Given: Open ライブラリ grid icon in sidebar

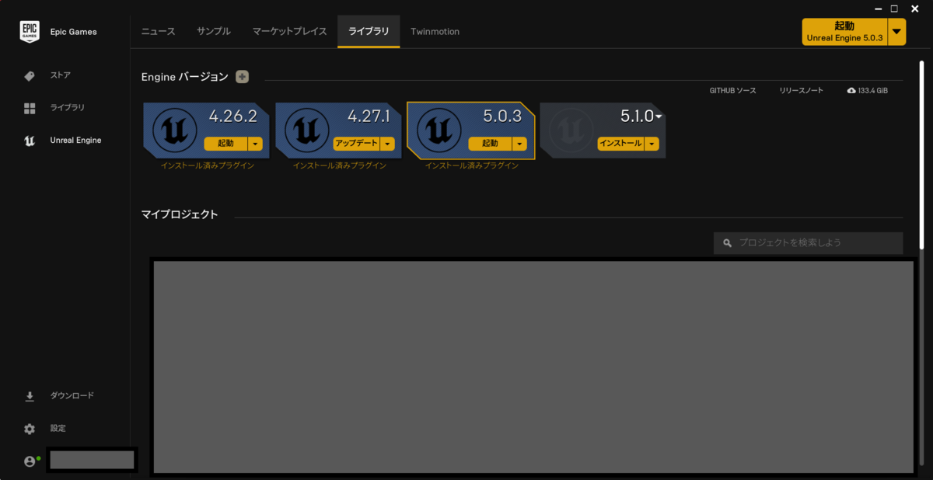Looking at the screenshot, I should tap(30, 108).
